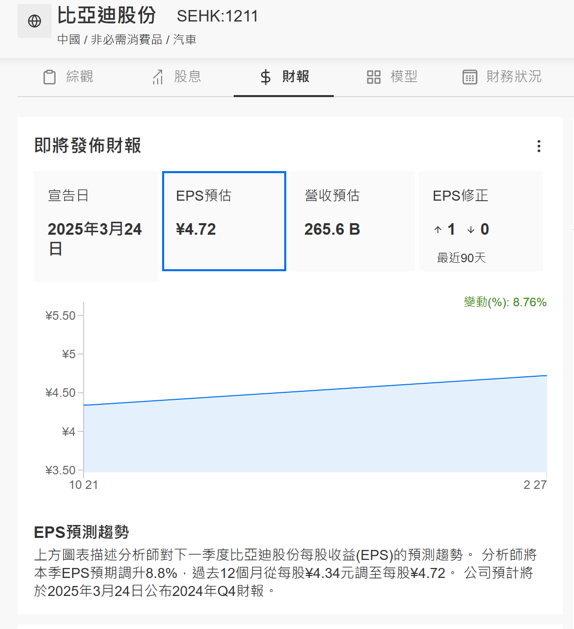Switch to the 綜觀 tab
Image resolution: width=574 pixels, height=629 pixels.
[x=68, y=77]
